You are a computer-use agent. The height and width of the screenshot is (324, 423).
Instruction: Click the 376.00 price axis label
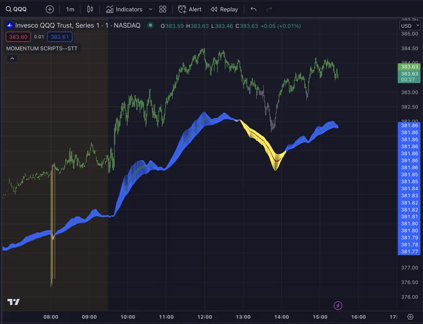409,297
